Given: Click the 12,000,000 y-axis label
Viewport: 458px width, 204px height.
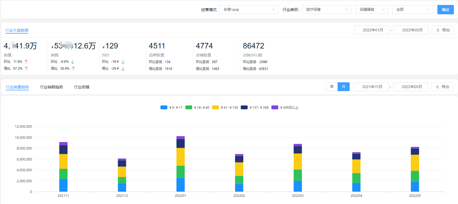Looking at the screenshot, I should [x=23, y=127].
